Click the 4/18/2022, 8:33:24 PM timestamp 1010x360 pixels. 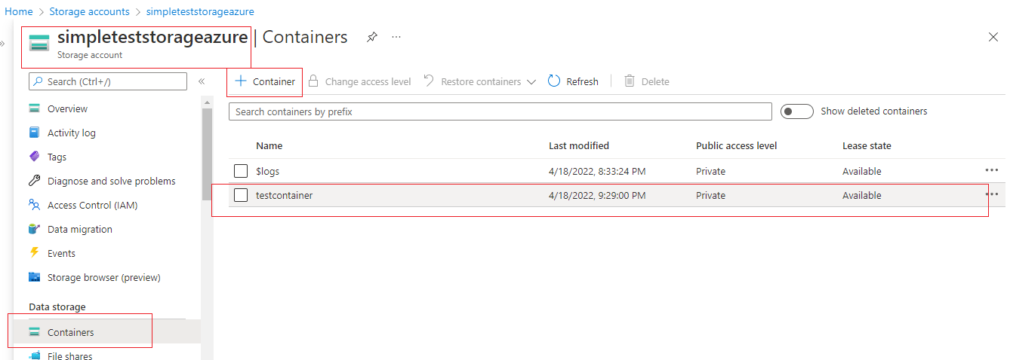[597, 171]
